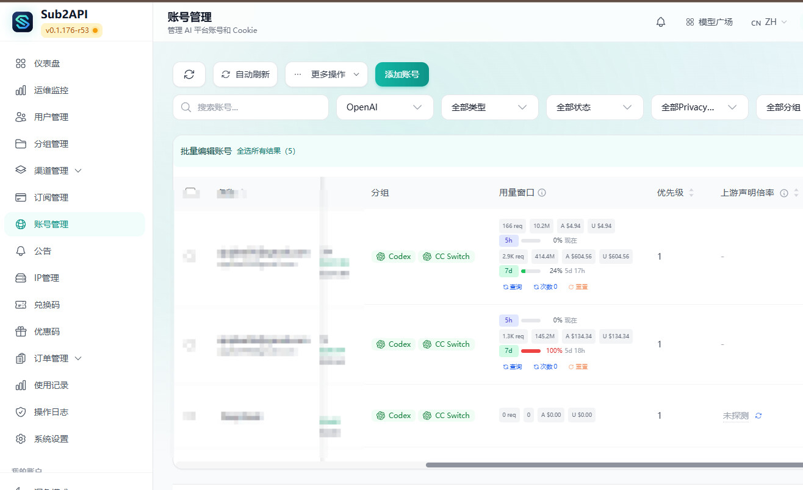This screenshot has height=490, width=803.
Task: Open the 更多操作 dropdown
Action: [326, 74]
